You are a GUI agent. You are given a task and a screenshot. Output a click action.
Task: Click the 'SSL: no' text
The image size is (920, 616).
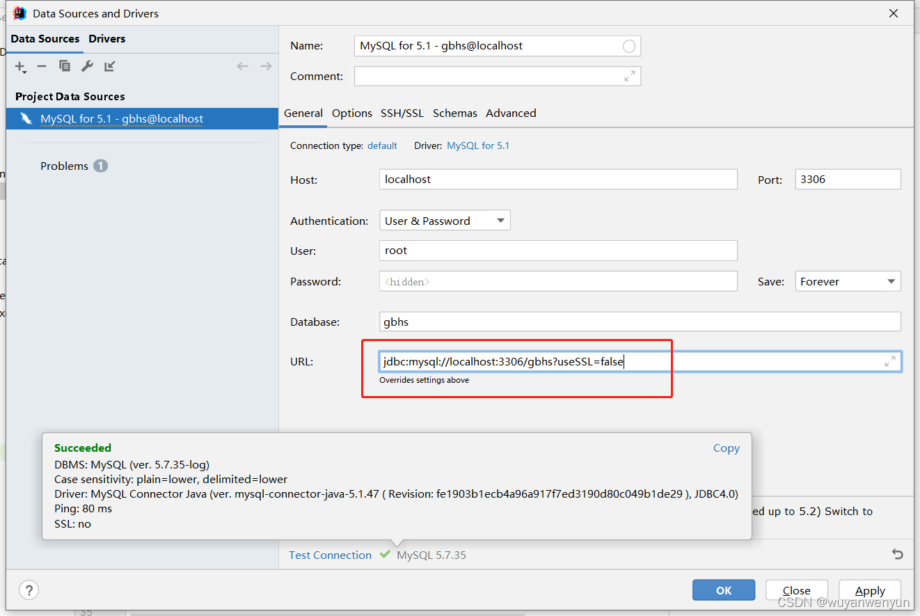point(72,523)
